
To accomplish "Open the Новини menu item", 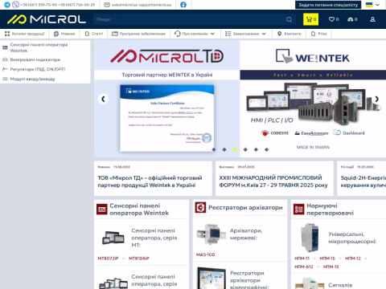I will [64, 34].
